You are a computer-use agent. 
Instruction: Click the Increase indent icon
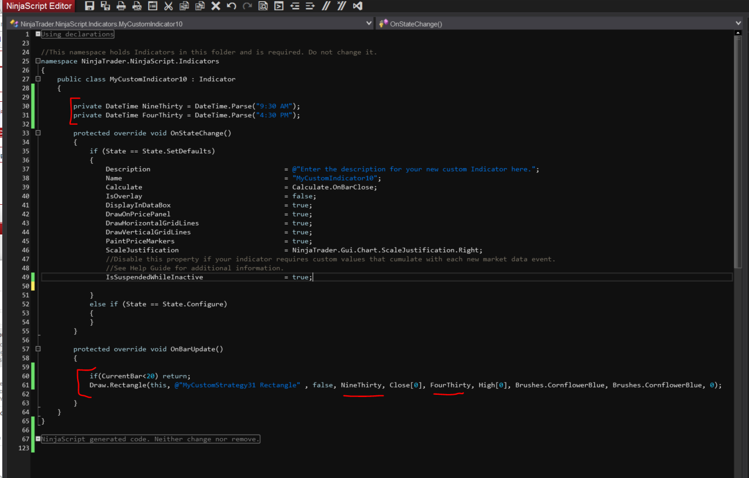[x=310, y=6]
